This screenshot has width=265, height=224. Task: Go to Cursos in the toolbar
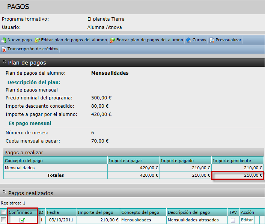pyautogui.click(x=199, y=40)
